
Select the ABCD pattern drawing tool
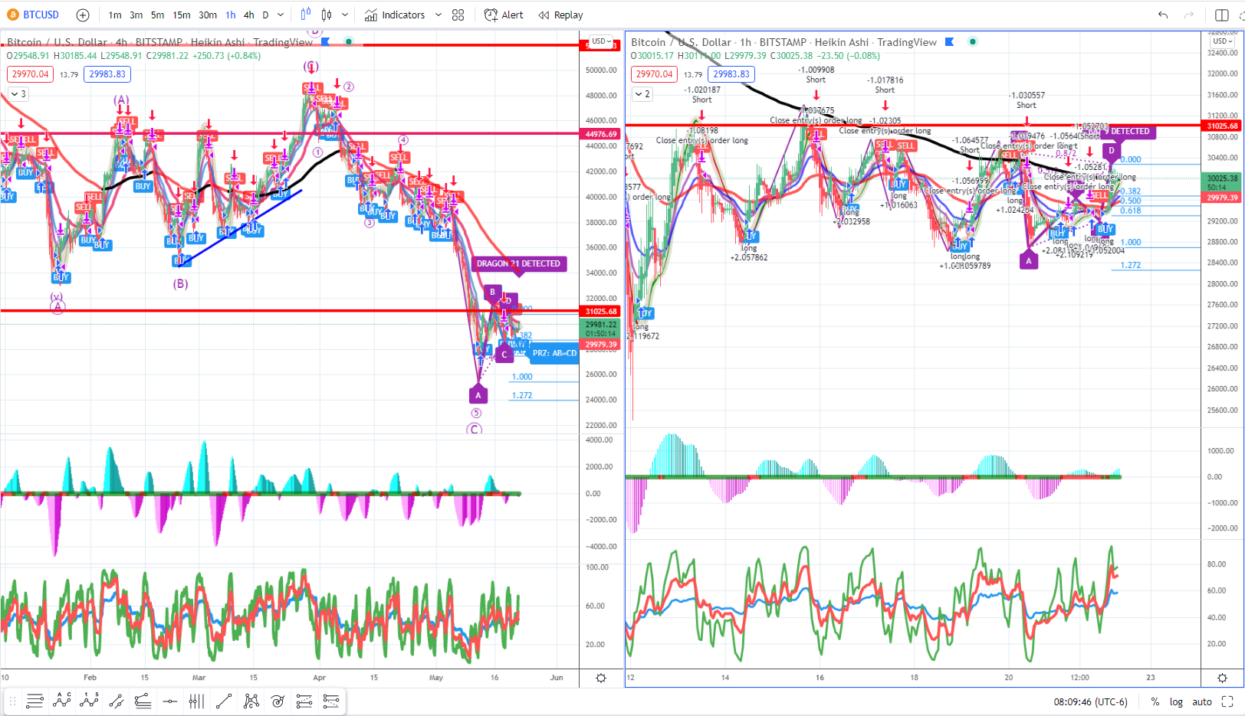click(62, 701)
